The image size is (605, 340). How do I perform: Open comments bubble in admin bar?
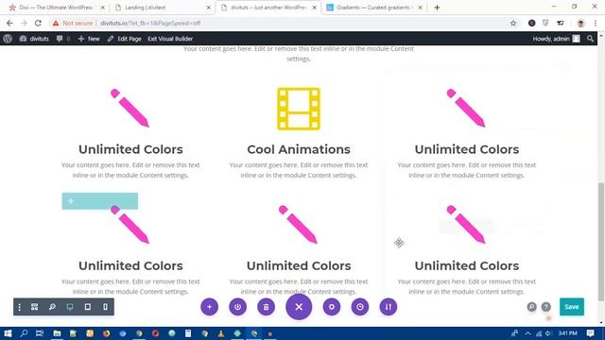point(63,39)
